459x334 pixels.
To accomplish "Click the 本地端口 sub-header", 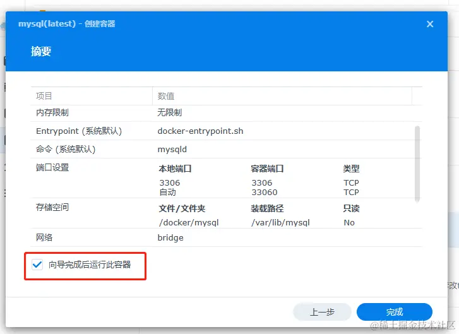I will 175,169.
